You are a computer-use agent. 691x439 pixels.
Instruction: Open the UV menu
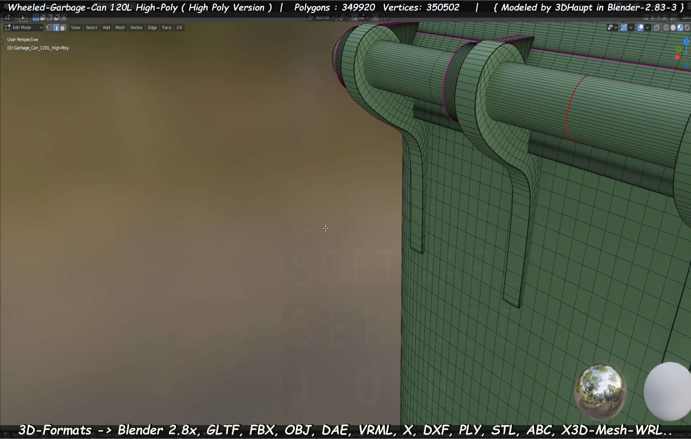pyautogui.click(x=179, y=27)
